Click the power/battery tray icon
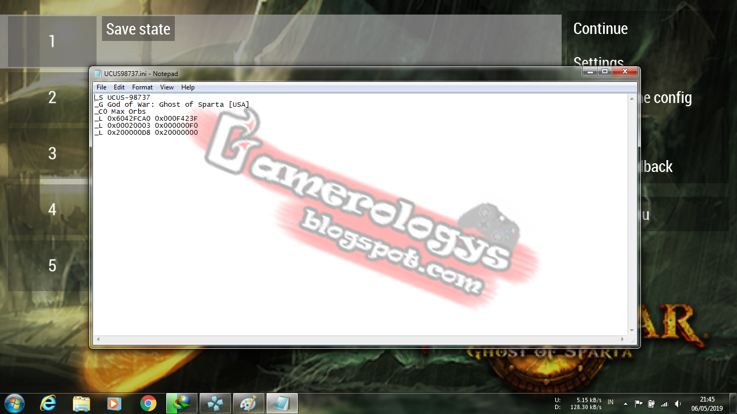This screenshot has width=737, height=414. point(651,403)
